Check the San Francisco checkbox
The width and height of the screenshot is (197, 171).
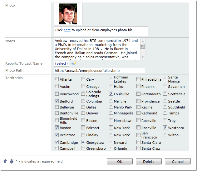[x=138, y=135]
